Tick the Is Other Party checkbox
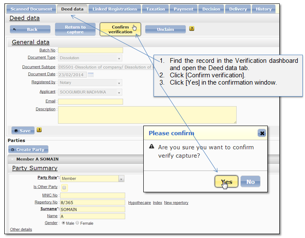The height and width of the screenshot is (238, 305). point(64,188)
